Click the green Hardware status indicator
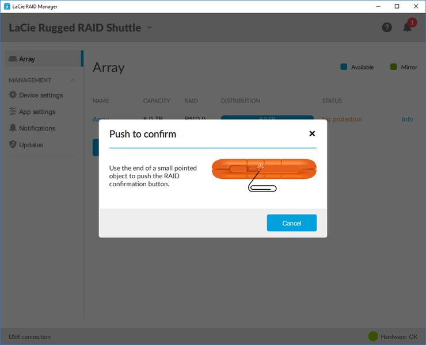Screen dimensions: 426x345 pos(373,336)
